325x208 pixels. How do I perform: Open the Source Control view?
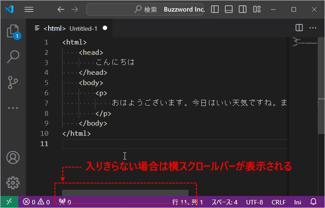pyautogui.click(x=12, y=82)
